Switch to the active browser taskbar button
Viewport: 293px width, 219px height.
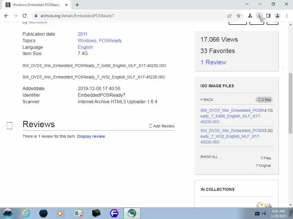pyautogui.click(x=132, y=213)
